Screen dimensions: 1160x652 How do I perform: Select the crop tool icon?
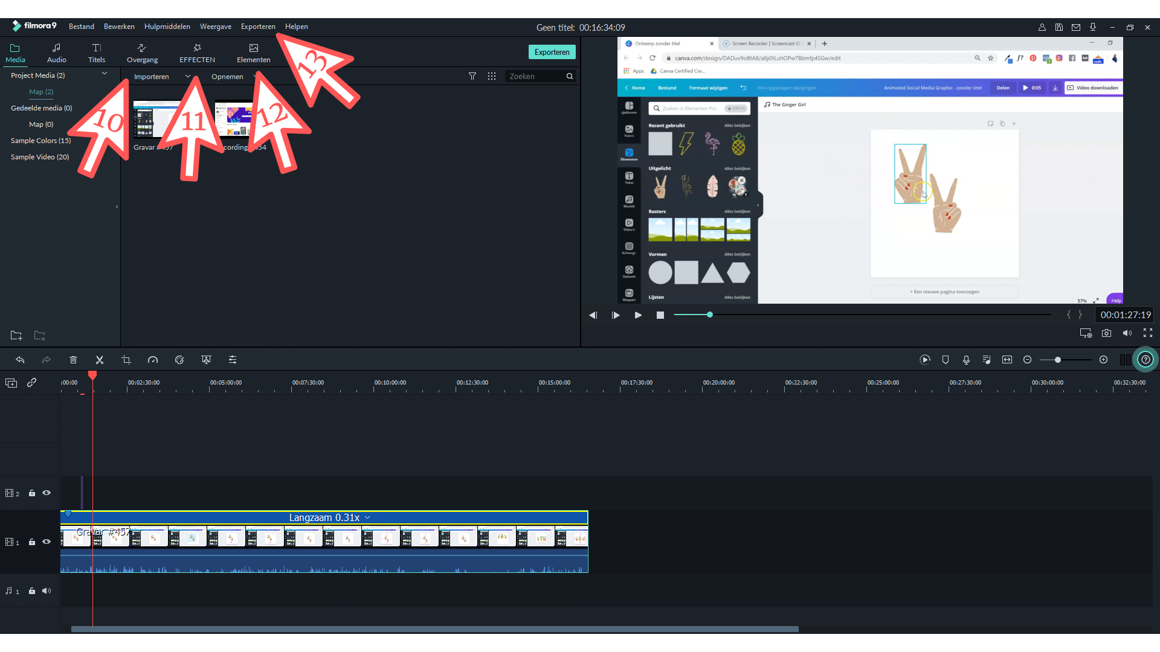pyautogui.click(x=126, y=360)
